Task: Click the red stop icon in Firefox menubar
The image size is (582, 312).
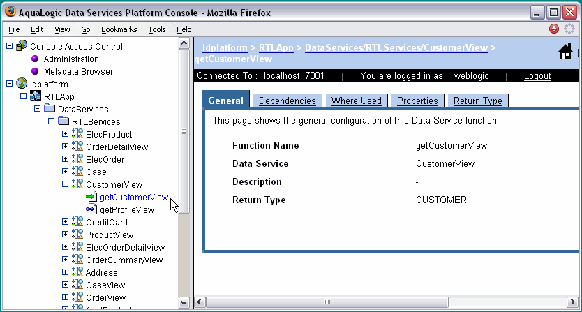Action: click(554, 29)
